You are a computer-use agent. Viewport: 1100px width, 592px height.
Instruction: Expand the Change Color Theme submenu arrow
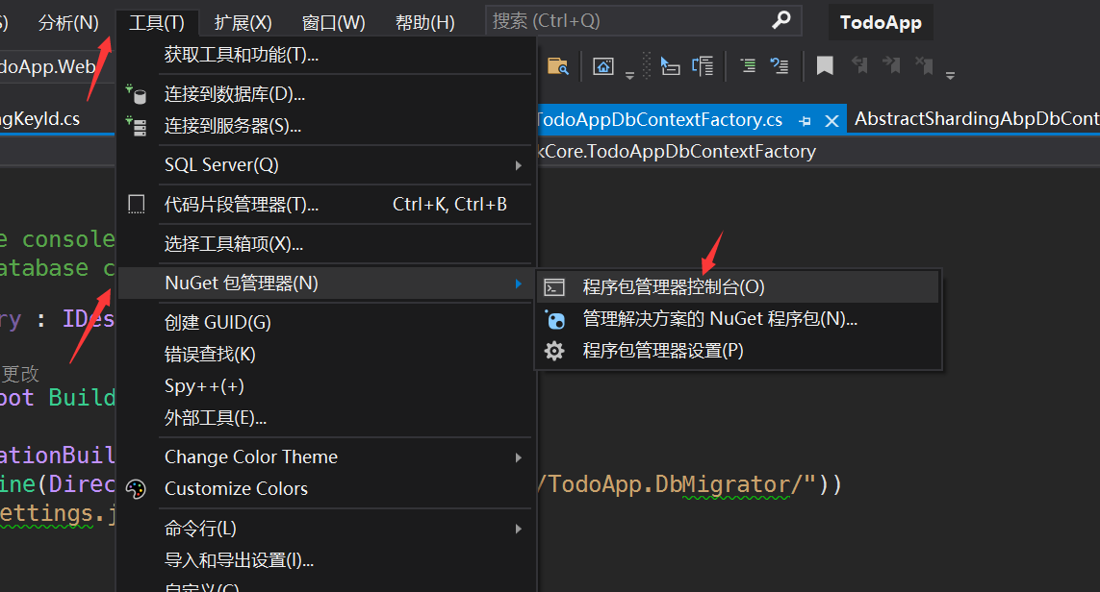519,457
